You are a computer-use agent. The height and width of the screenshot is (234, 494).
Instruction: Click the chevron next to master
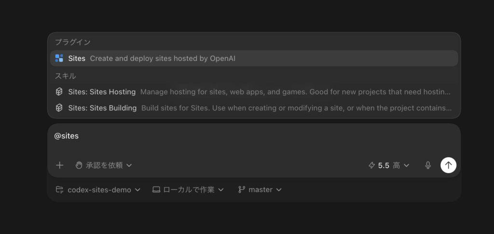(279, 190)
